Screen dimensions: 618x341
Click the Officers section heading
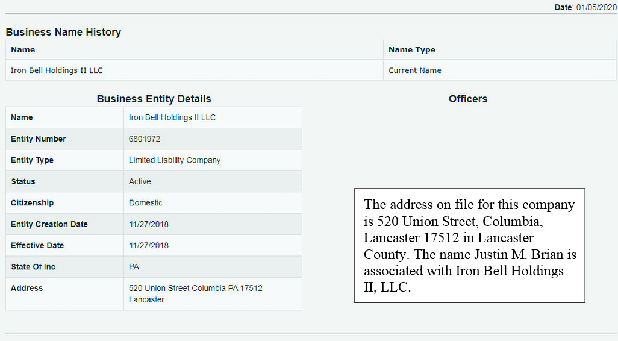point(468,99)
